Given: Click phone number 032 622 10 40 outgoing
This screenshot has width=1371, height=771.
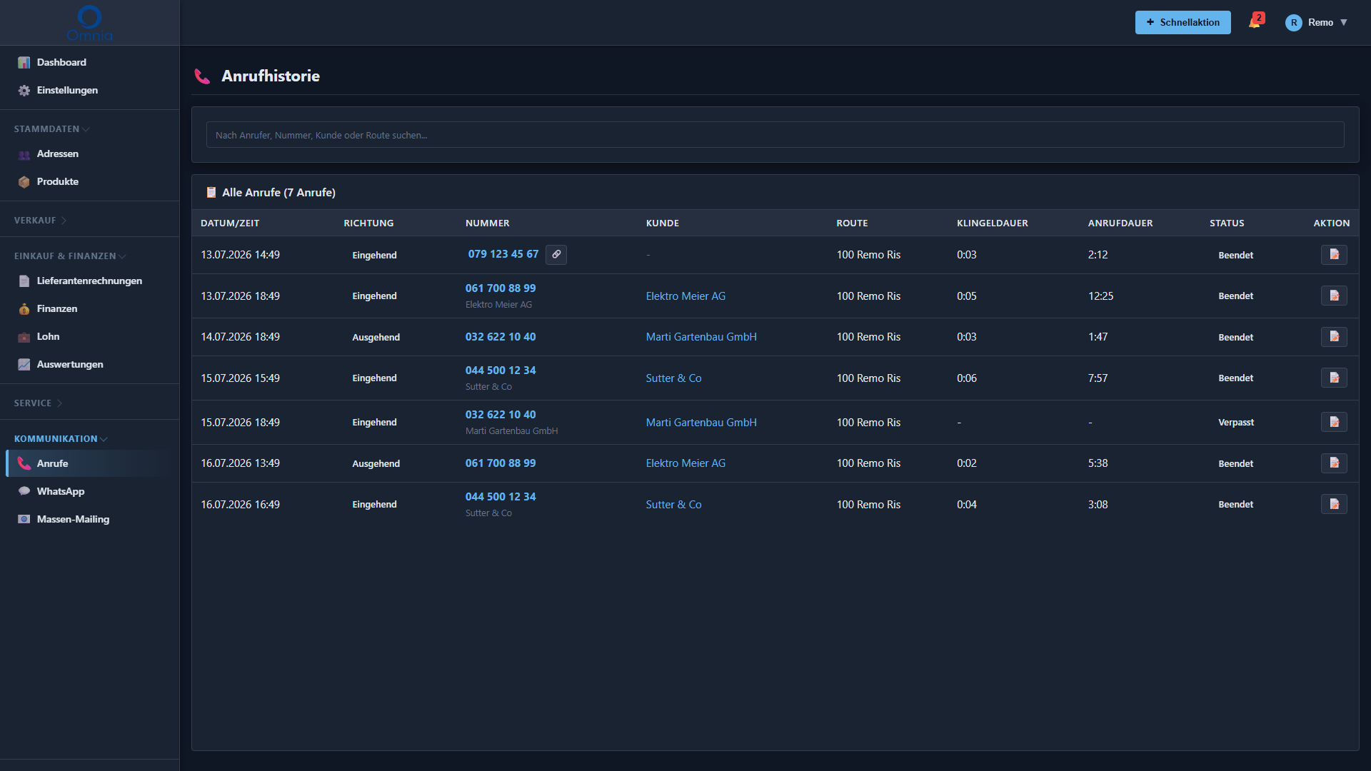Looking at the screenshot, I should coord(500,336).
